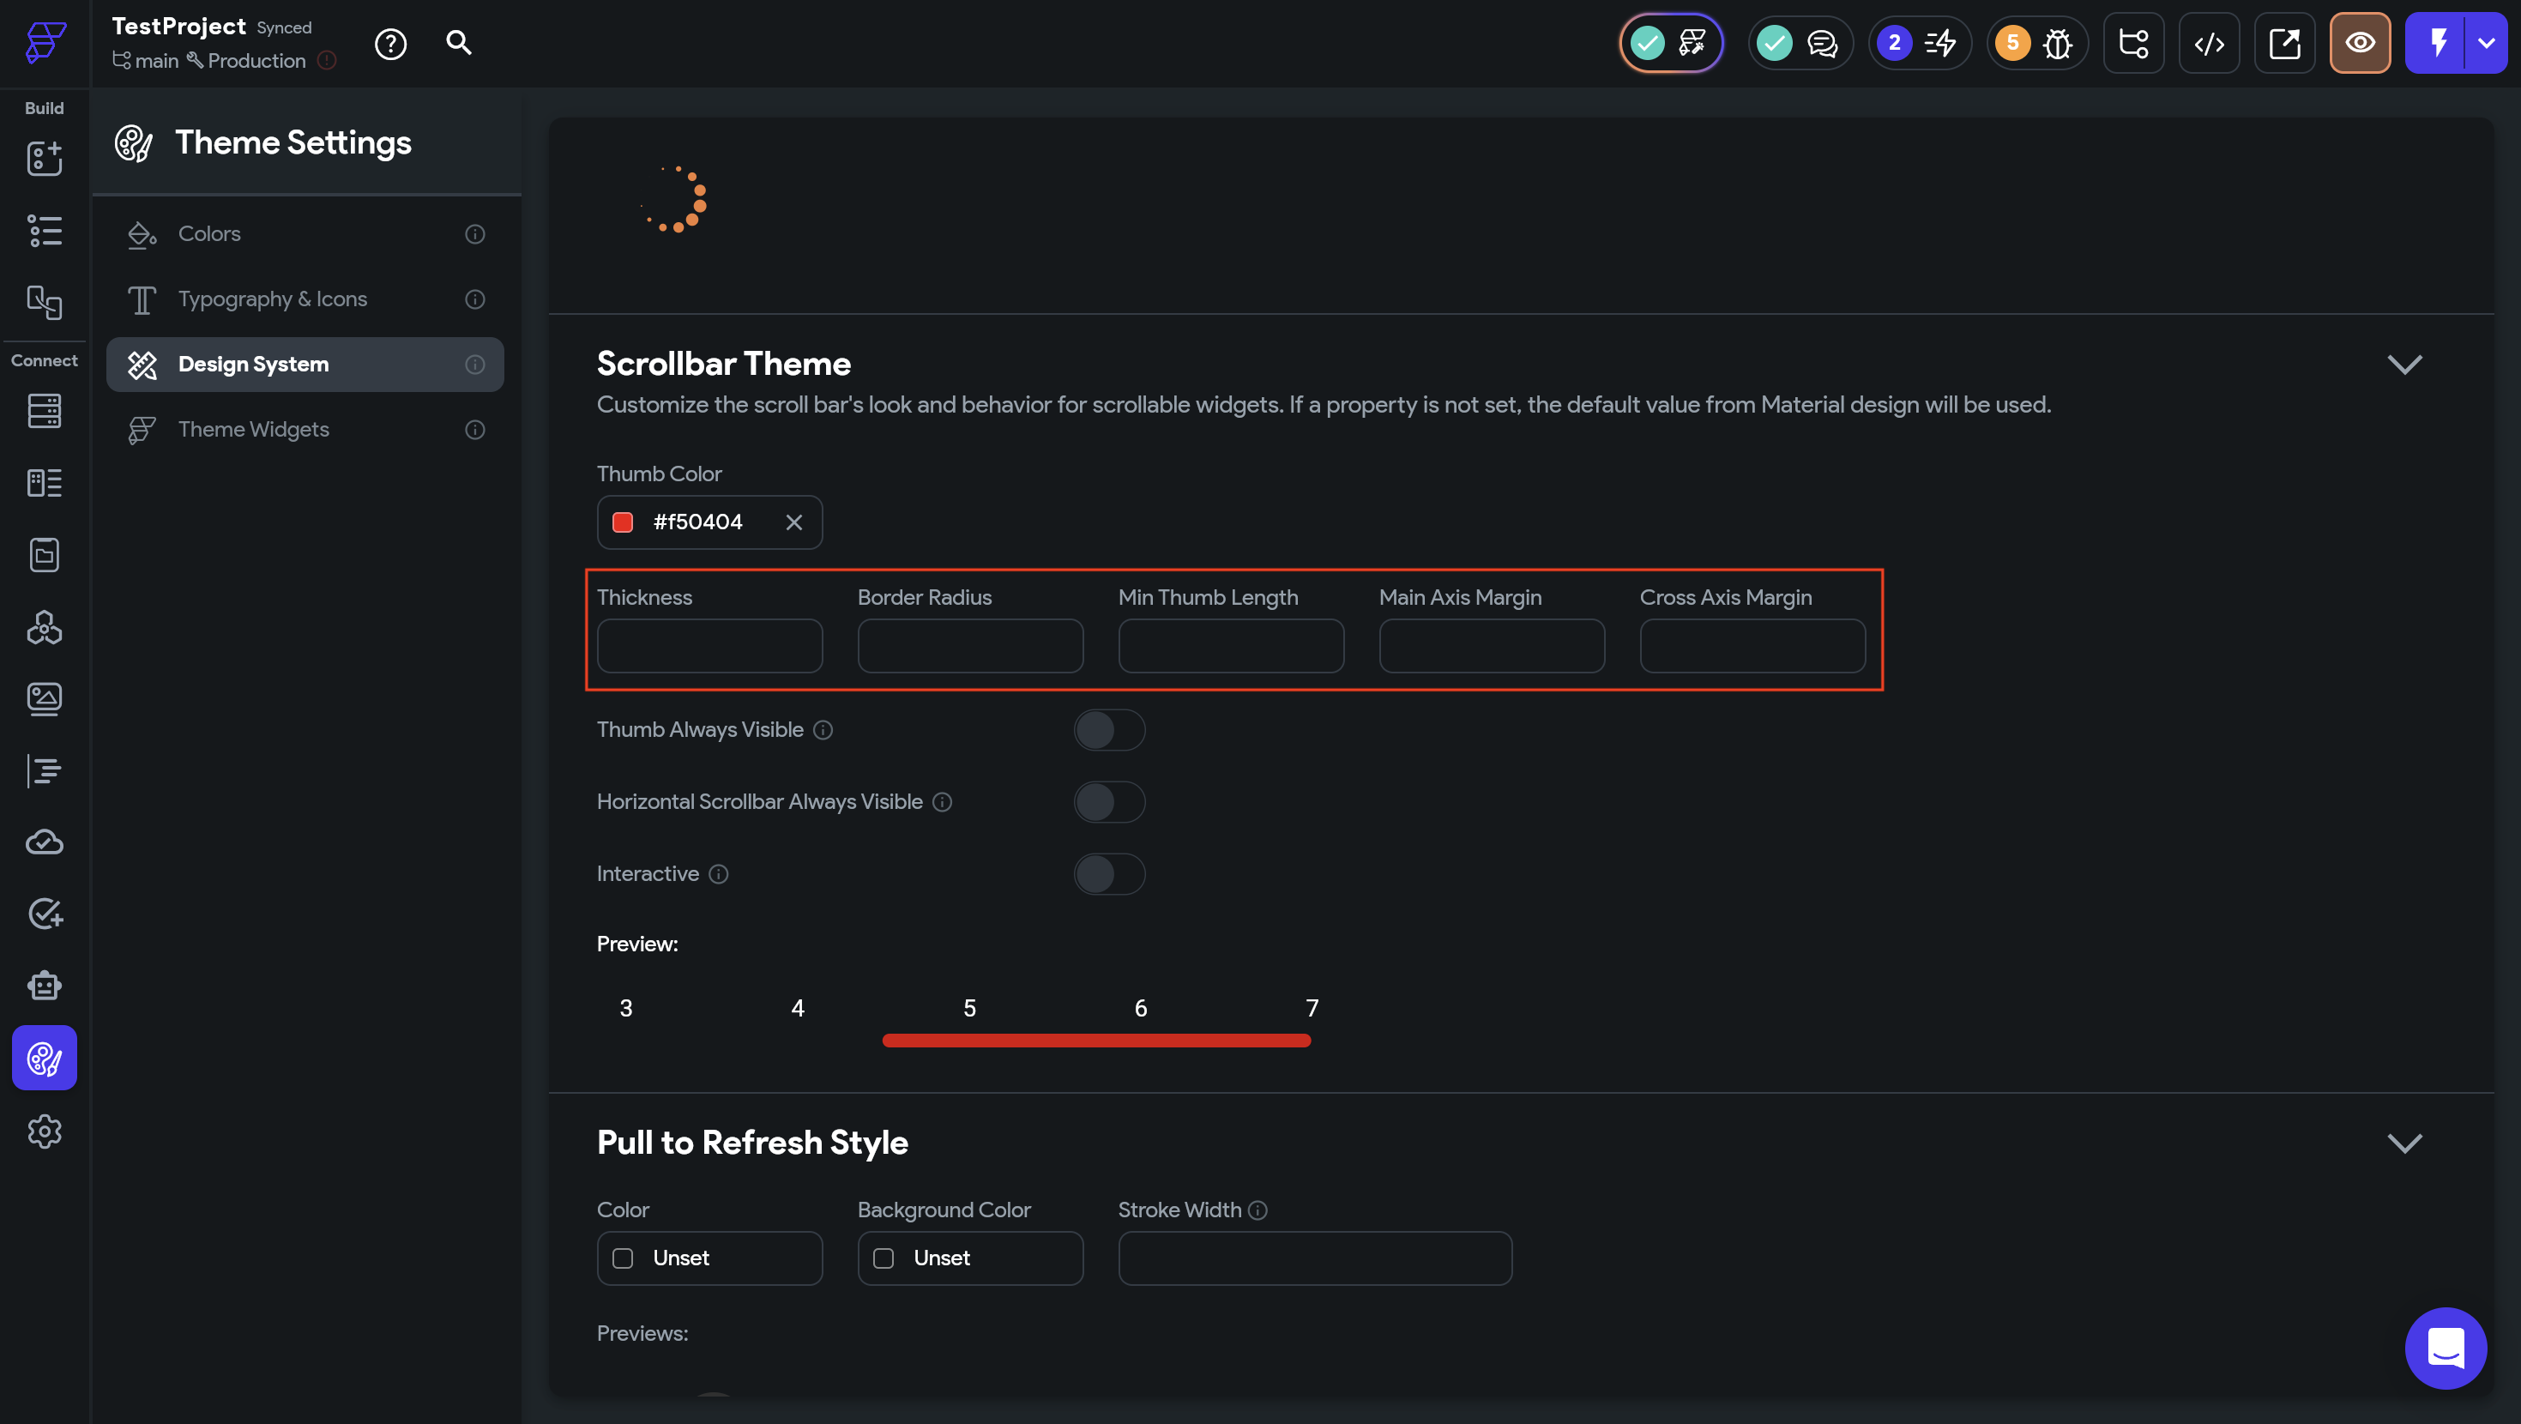Viewport: 2521px width, 1424px height.
Task: Click the Thickness input field
Action: [709, 646]
